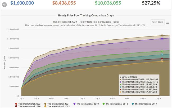172x108 pixels.
Task: Click the 2016 dark red circle marker
Action: coord(162,59)
